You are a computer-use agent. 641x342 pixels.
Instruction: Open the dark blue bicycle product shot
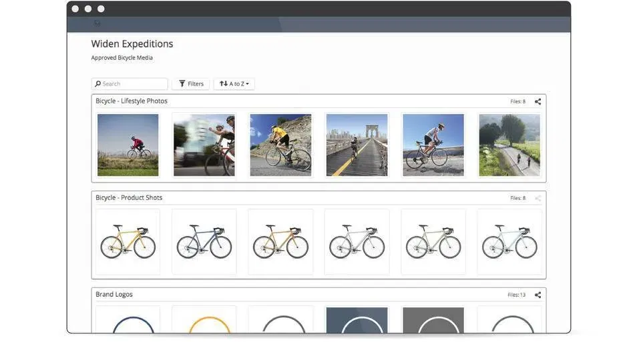click(x=204, y=241)
